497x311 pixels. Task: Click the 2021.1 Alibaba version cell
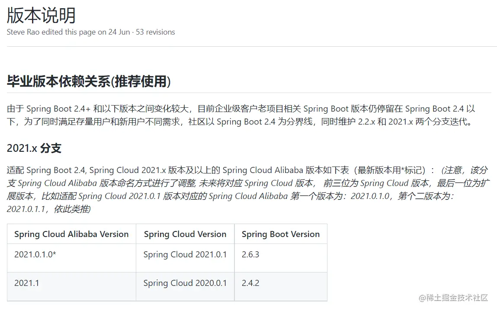26,283
